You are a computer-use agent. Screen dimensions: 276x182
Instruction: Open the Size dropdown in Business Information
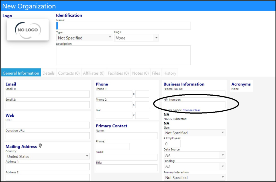pos(194,133)
